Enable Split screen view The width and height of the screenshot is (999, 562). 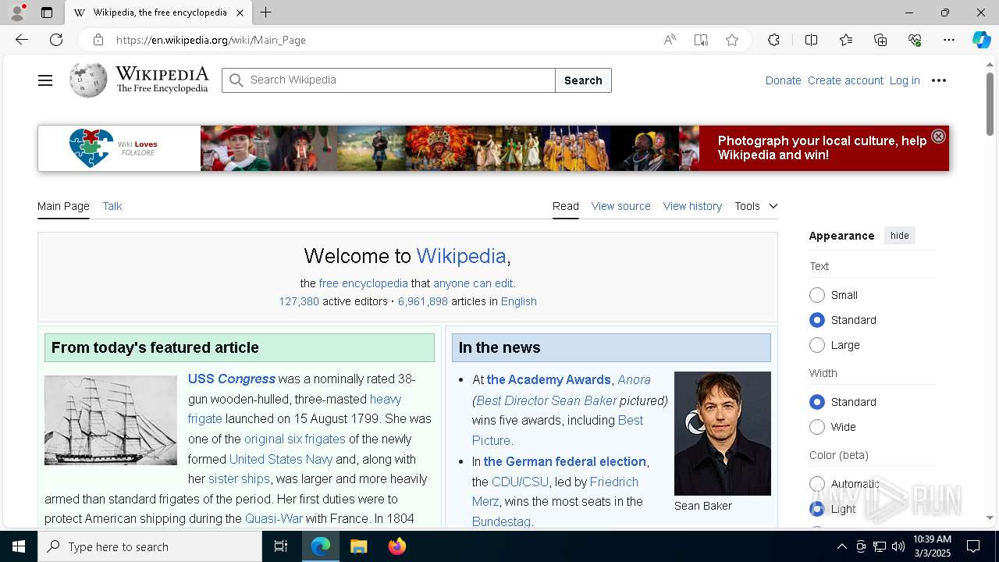click(811, 40)
